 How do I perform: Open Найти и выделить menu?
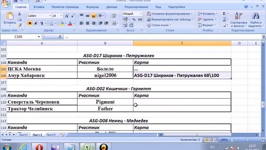pyautogui.click(x=256, y=20)
